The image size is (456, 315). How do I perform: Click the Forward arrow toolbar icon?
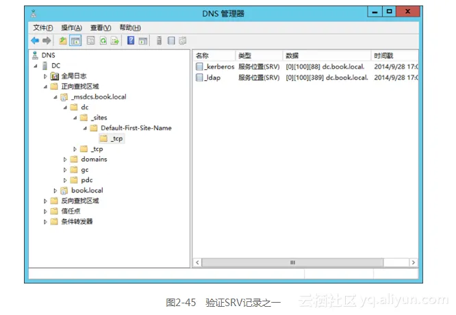47,40
